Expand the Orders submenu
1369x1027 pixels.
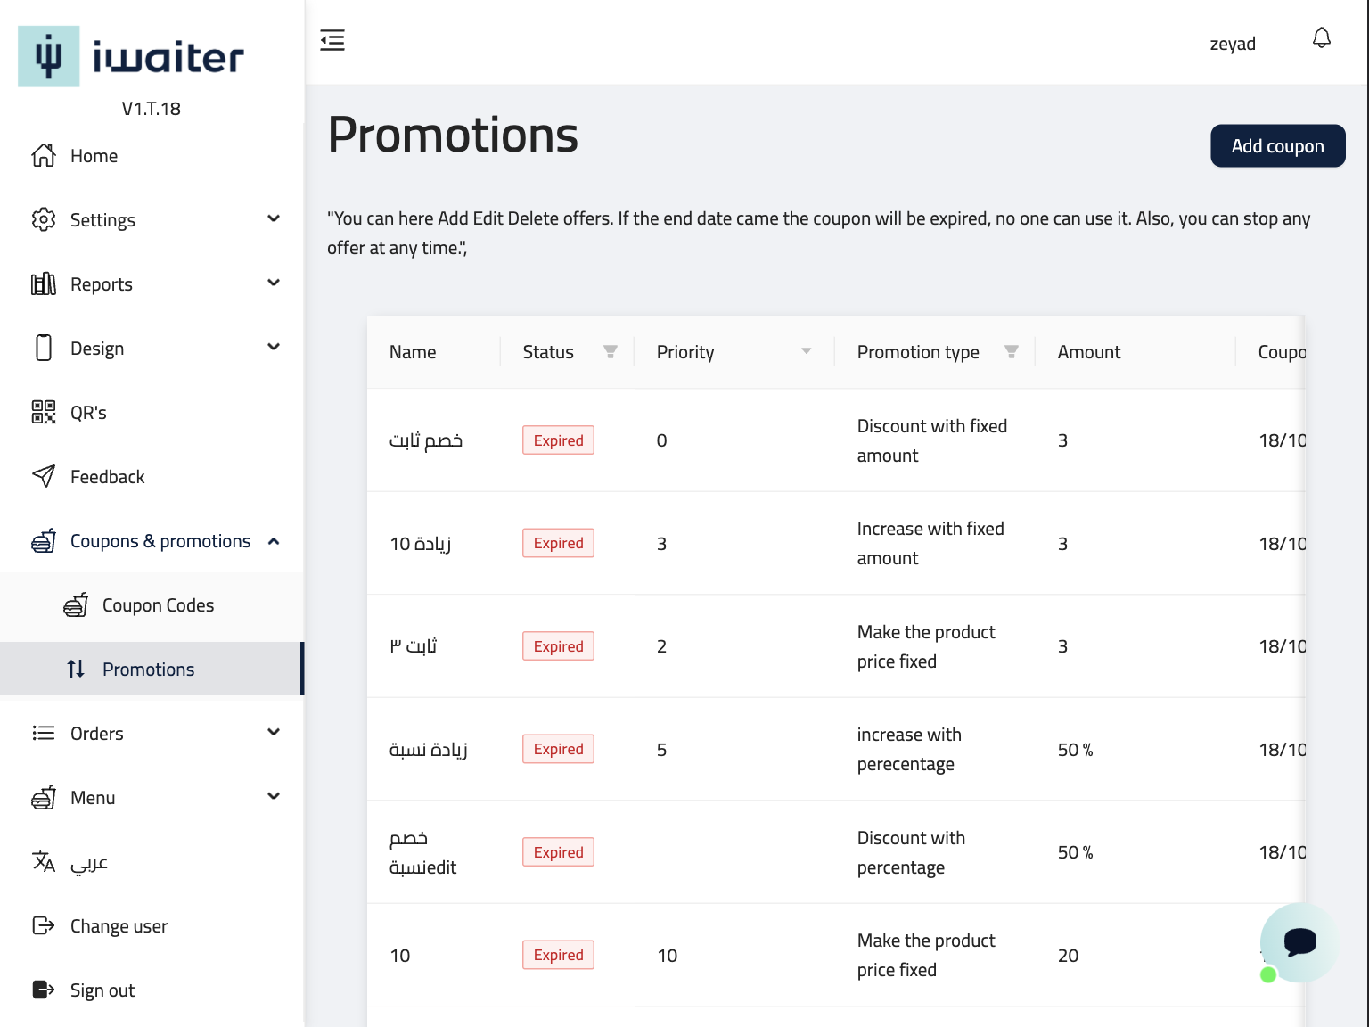pyautogui.click(x=274, y=733)
